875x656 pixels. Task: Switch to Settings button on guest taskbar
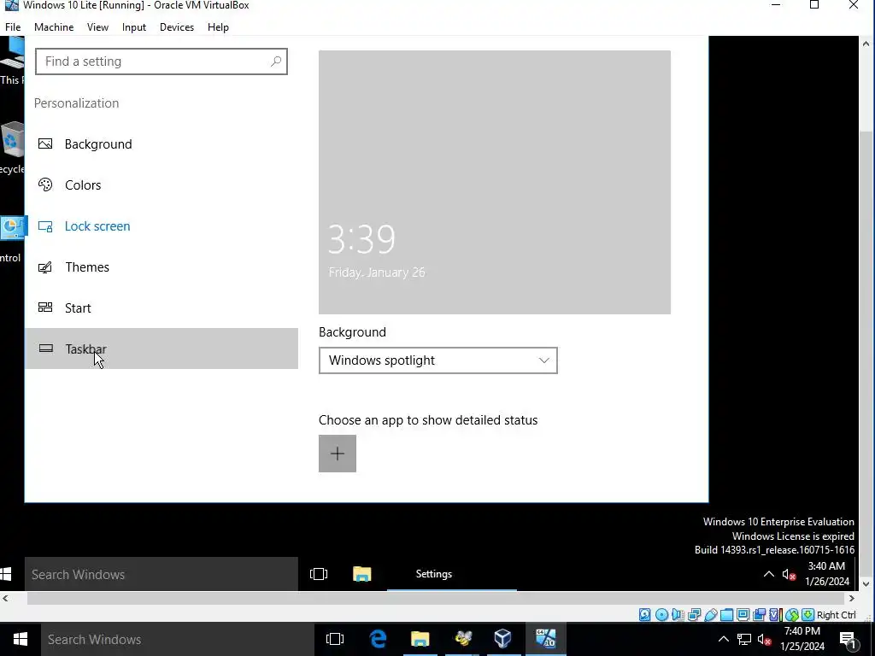click(x=451, y=574)
